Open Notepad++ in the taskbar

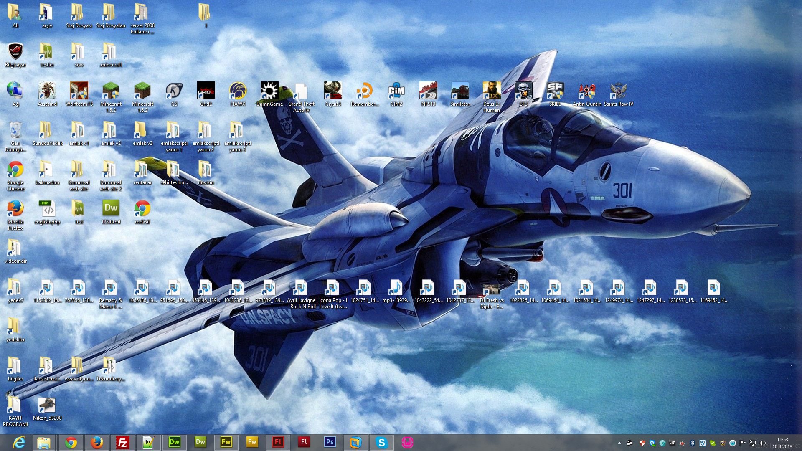point(148,442)
